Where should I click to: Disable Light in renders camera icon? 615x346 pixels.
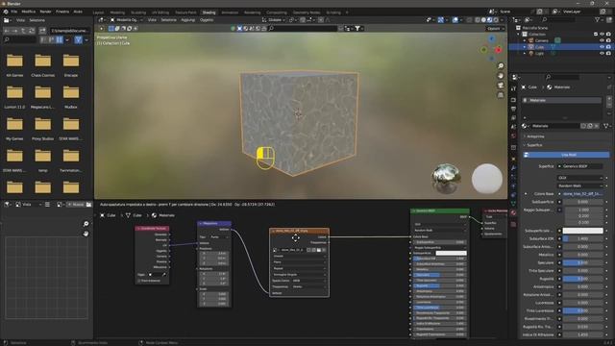(608, 53)
